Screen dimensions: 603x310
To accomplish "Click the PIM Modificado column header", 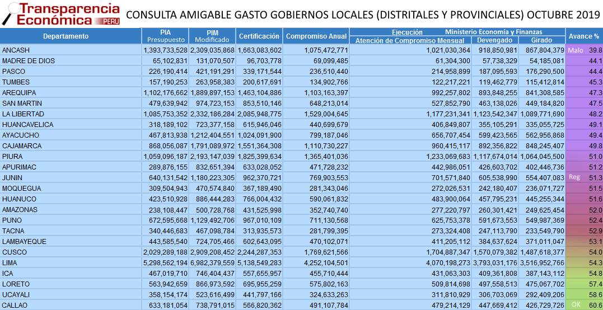I will 212,36.
